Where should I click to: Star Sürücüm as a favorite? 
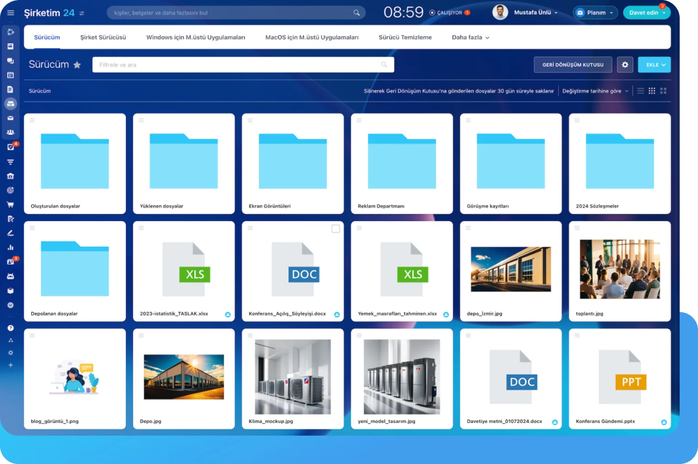(77, 65)
